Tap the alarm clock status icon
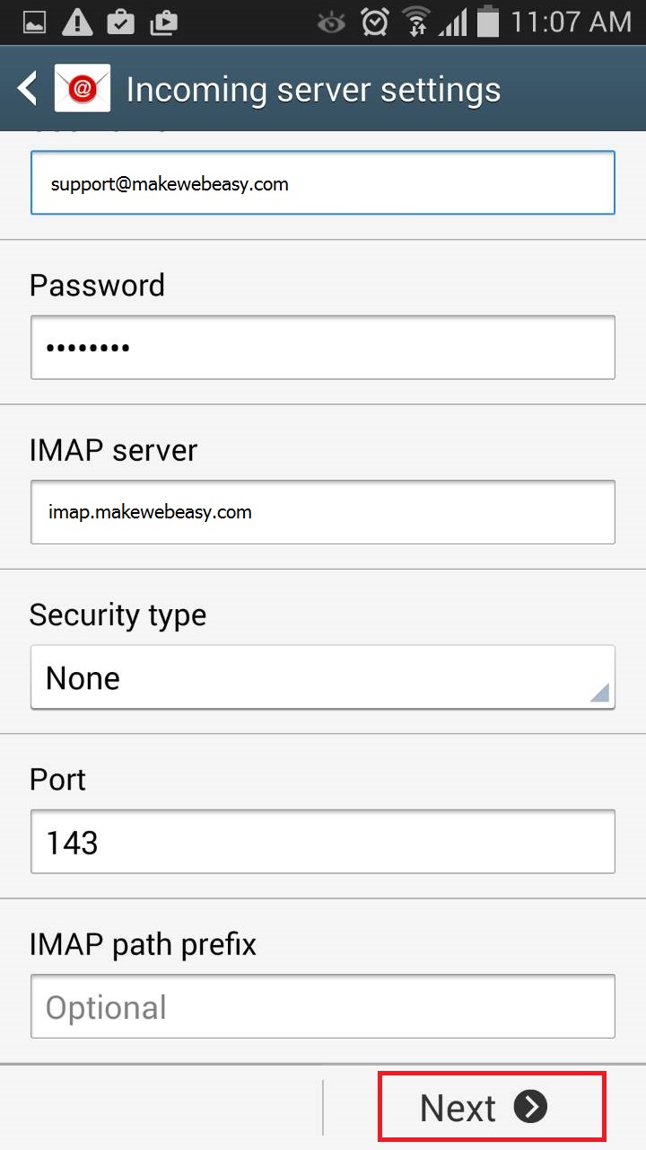 pos(374,22)
